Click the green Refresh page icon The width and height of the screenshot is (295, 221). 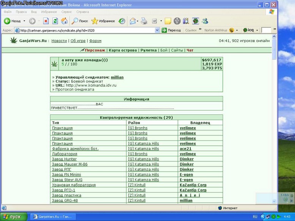click(x=55, y=21)
